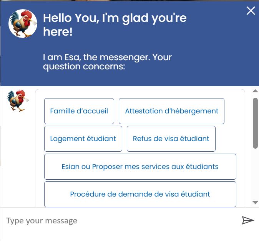Choose Esian ou Proposer mes services aux étudiants
259x241 pixels.
140,167
